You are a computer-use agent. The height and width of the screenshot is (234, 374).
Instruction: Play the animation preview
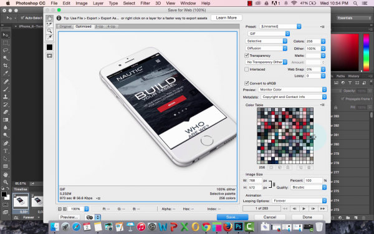pos(304,208)
